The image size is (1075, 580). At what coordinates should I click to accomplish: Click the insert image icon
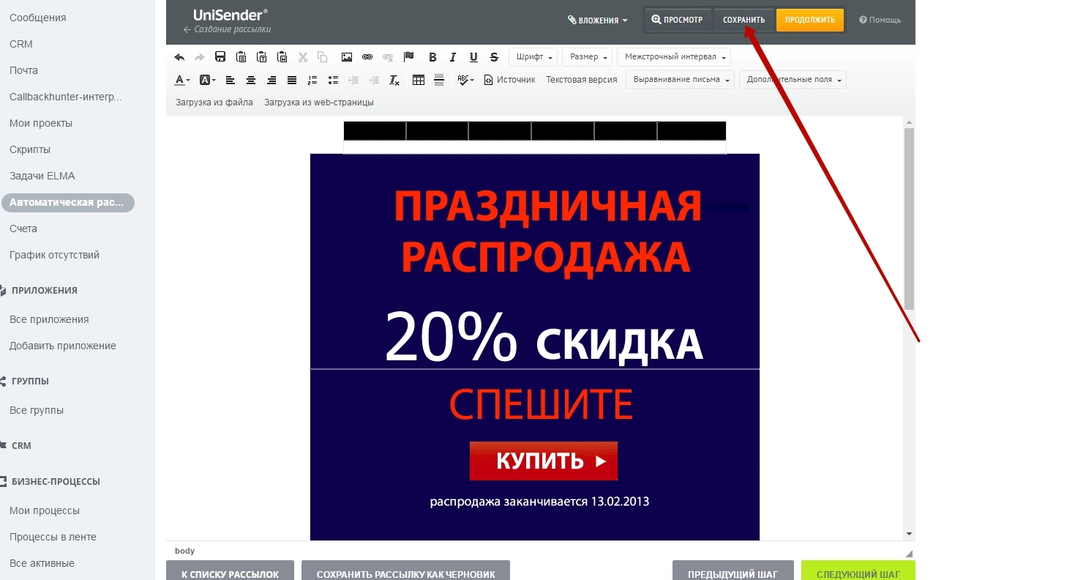(347, 57)
